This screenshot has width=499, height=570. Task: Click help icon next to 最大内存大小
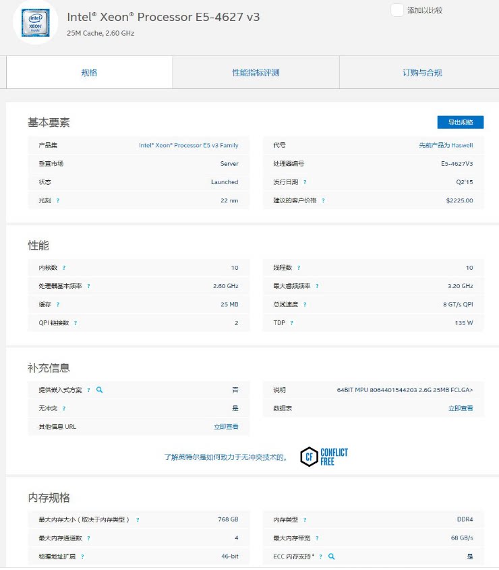[x=138, y=520]
